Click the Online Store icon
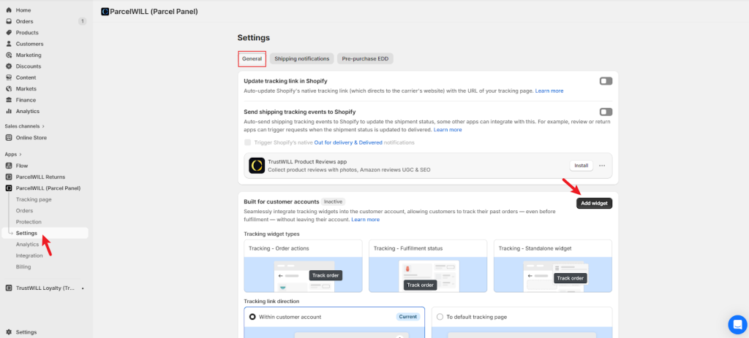 (9, 138)
